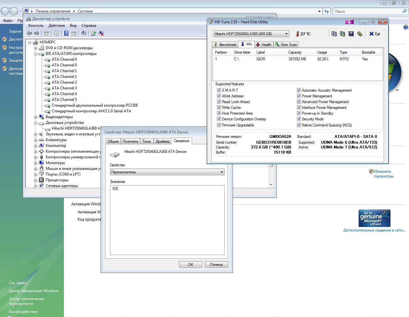Toggle the Write Cache checkbox
Viewport: 409px width, 317px height.
219,108
